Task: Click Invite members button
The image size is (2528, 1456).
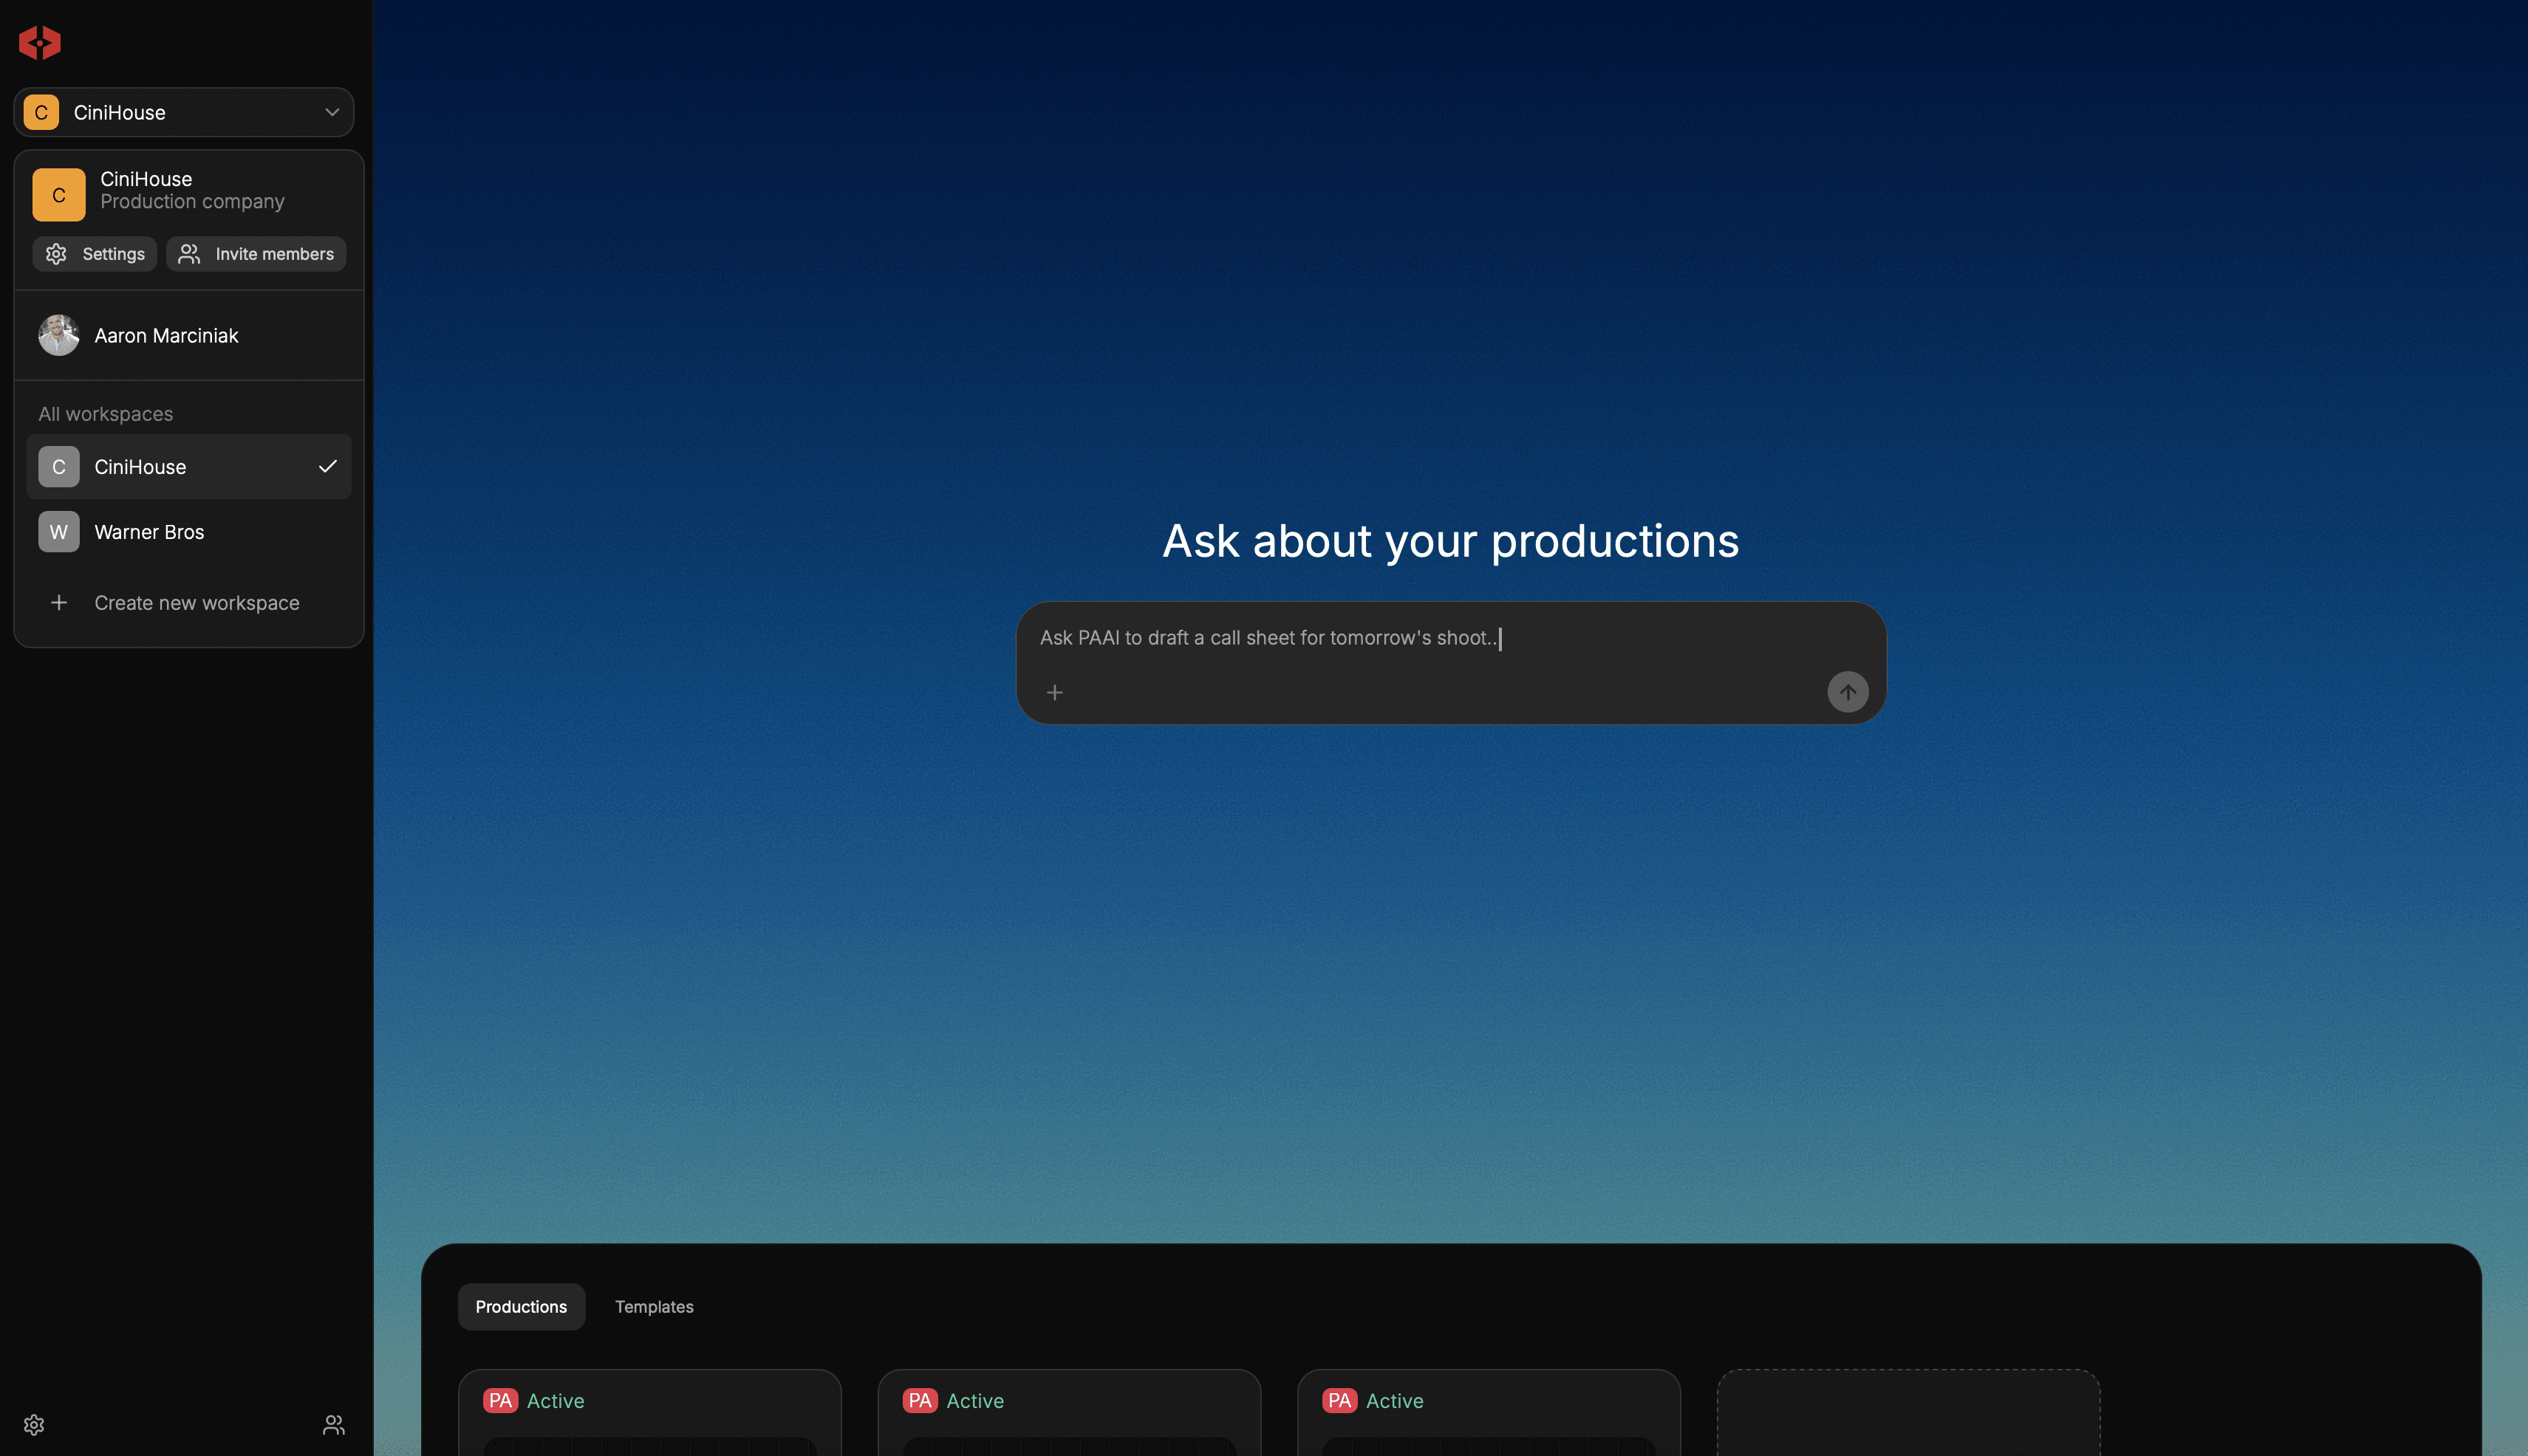Action: point(256,254)
